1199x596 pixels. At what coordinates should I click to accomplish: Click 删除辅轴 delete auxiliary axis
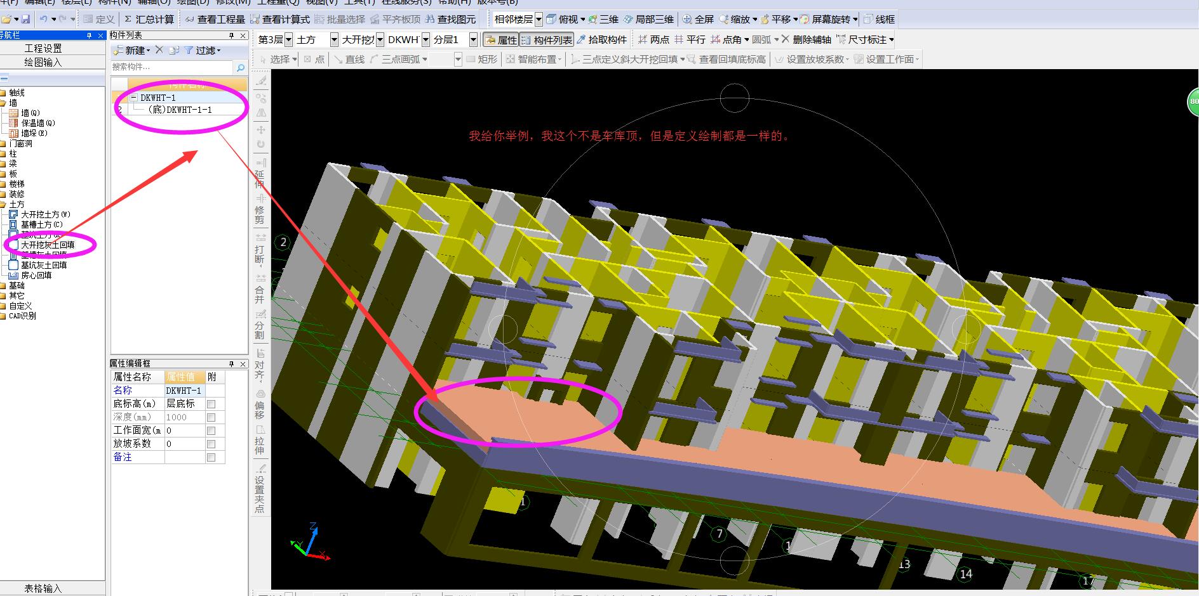[806, 40]
